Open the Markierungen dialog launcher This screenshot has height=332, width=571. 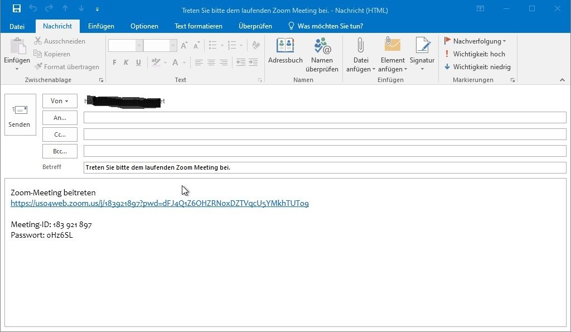(x=513, y=80)
